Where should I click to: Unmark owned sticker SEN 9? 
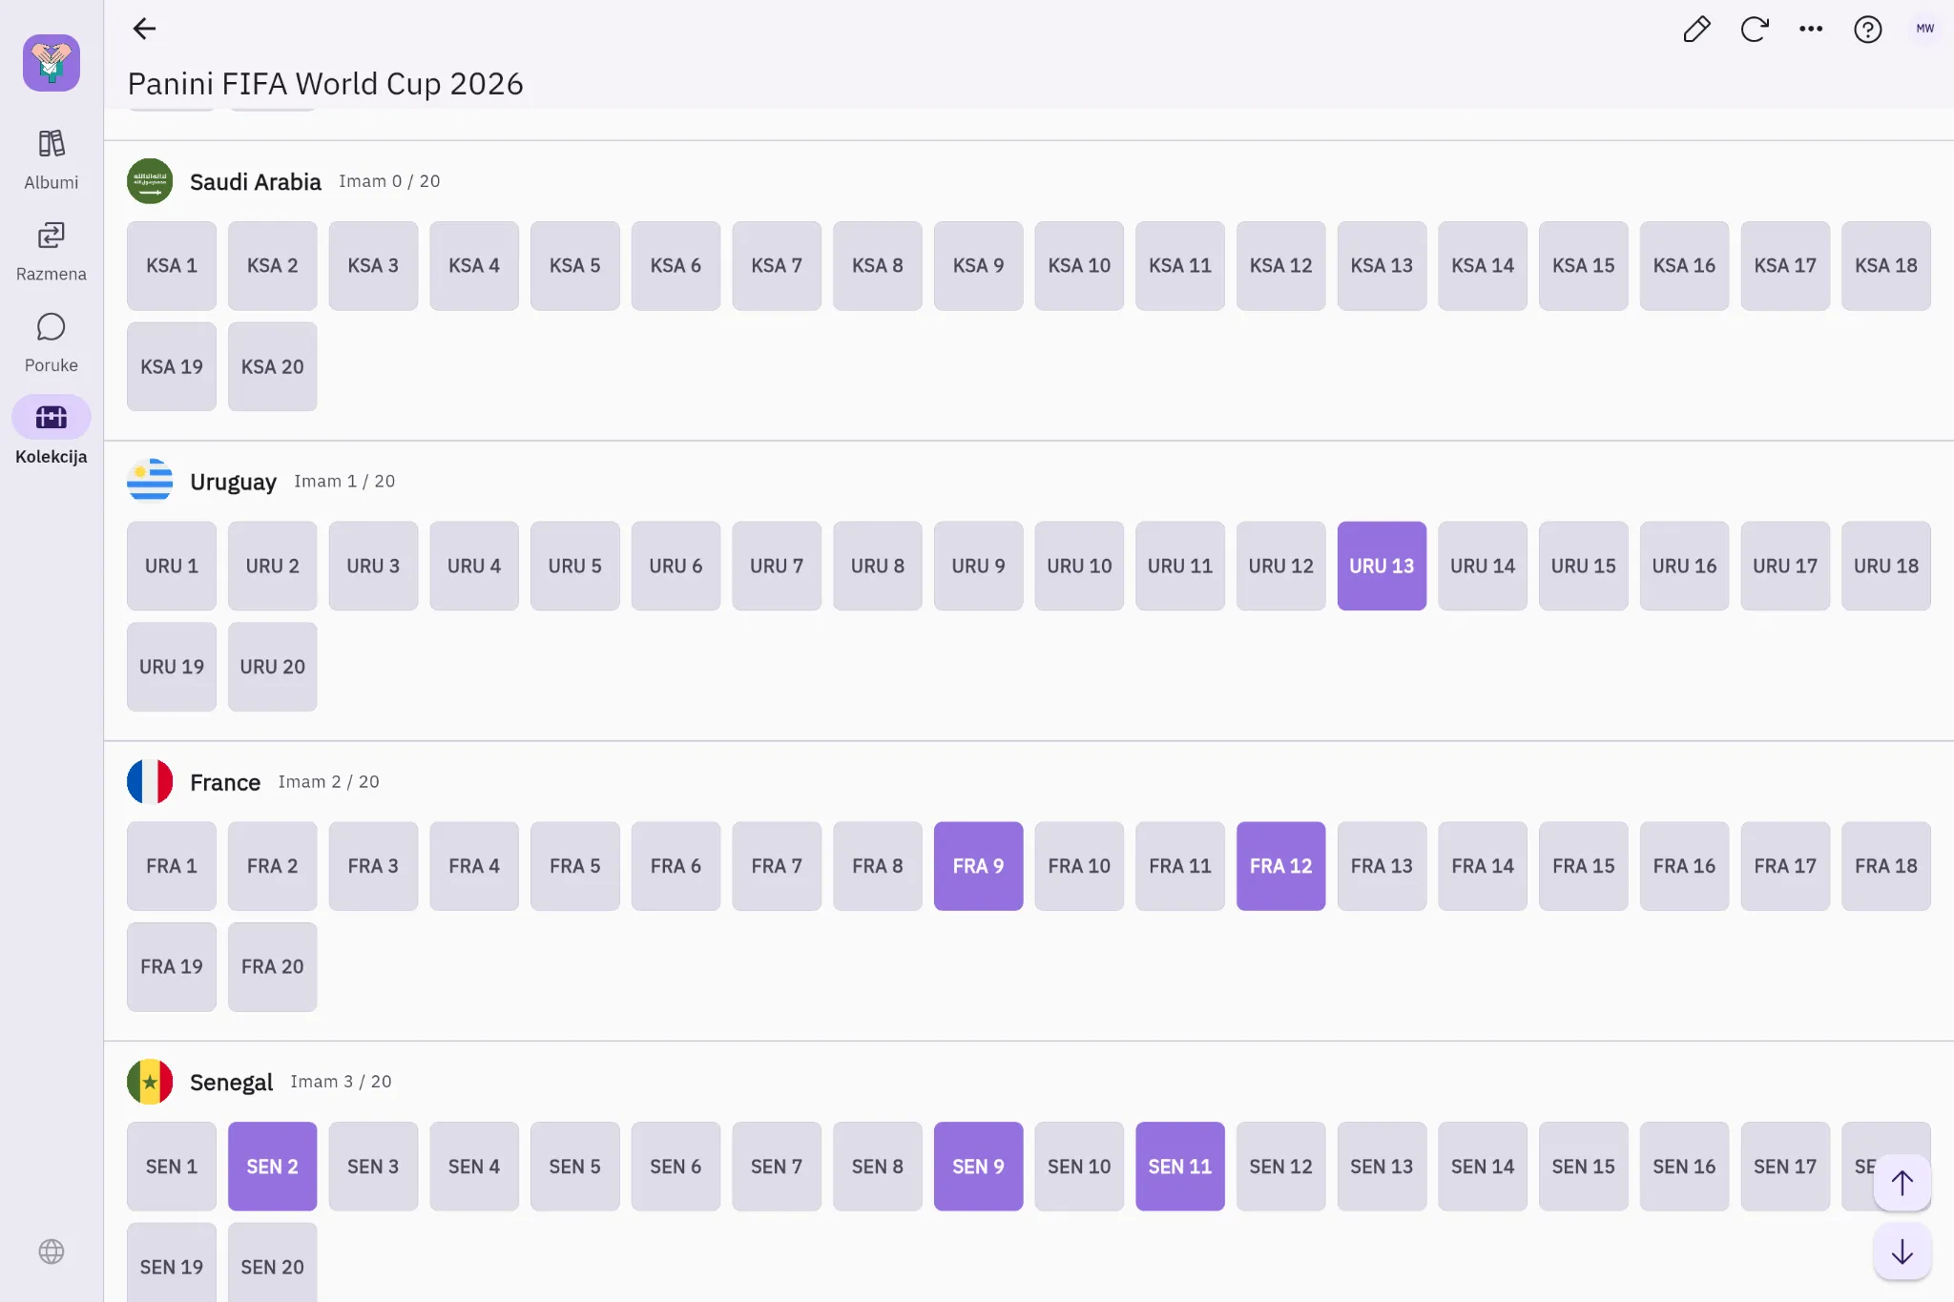978,1167
